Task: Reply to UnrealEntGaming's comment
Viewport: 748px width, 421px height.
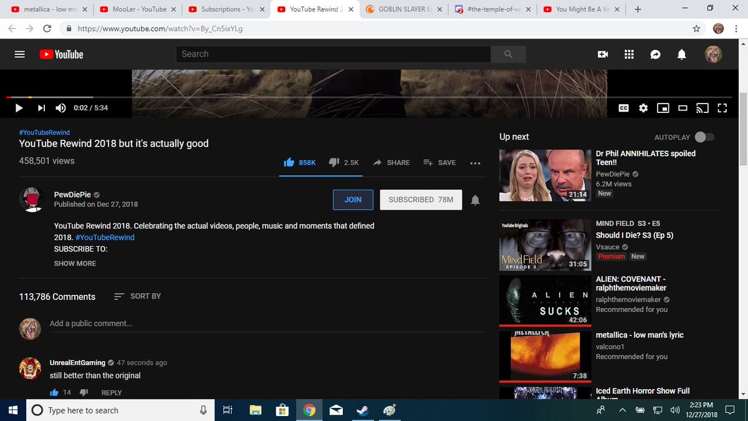Action: (x=112, y=393)
